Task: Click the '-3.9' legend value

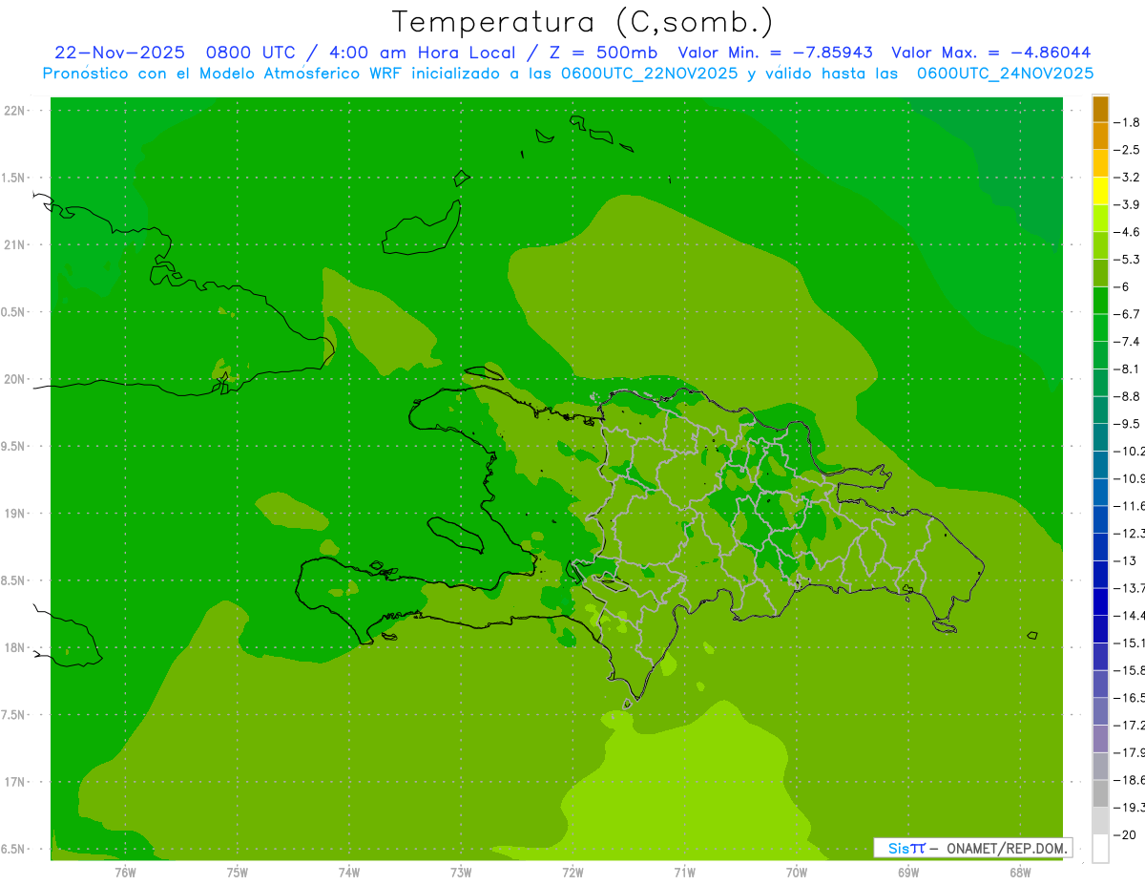Action: click(x=1128, y=204)
